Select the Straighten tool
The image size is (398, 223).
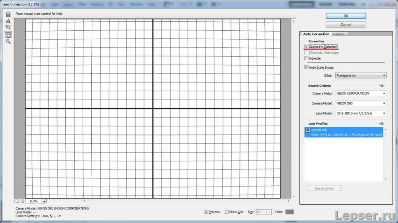(x=8, y=21)
